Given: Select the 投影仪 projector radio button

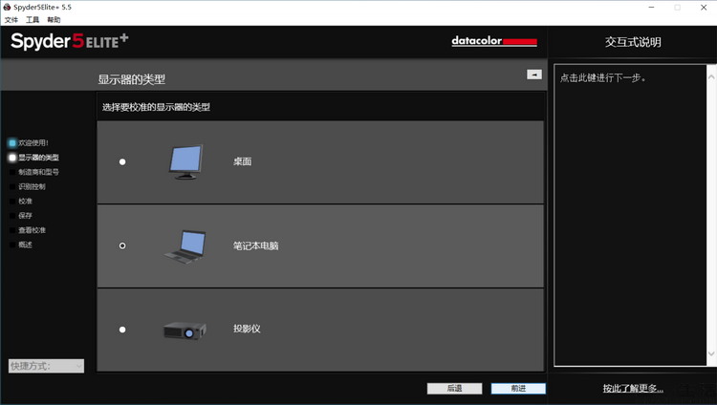Looking at the screenshot, I should pos(122,330).
